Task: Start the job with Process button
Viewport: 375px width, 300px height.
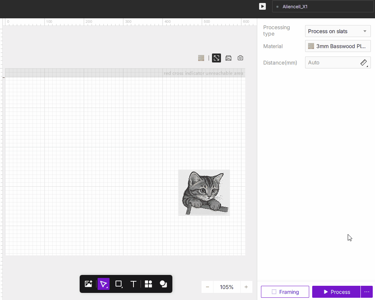Action: pyautogui.click(x=336, y=292)
